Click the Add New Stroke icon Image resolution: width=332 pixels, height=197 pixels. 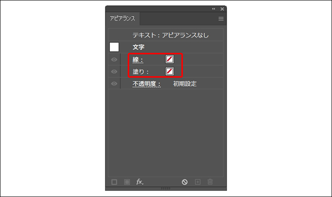(x=114, y=182)
